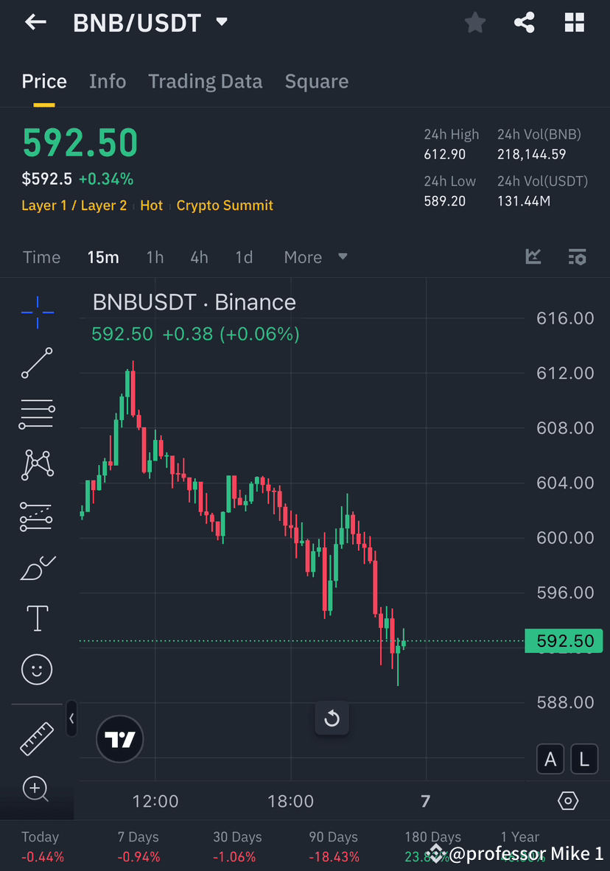Screen dimensions: 610x871
Task: Open the chart indicators panel
Action: (x=533, y=257)
